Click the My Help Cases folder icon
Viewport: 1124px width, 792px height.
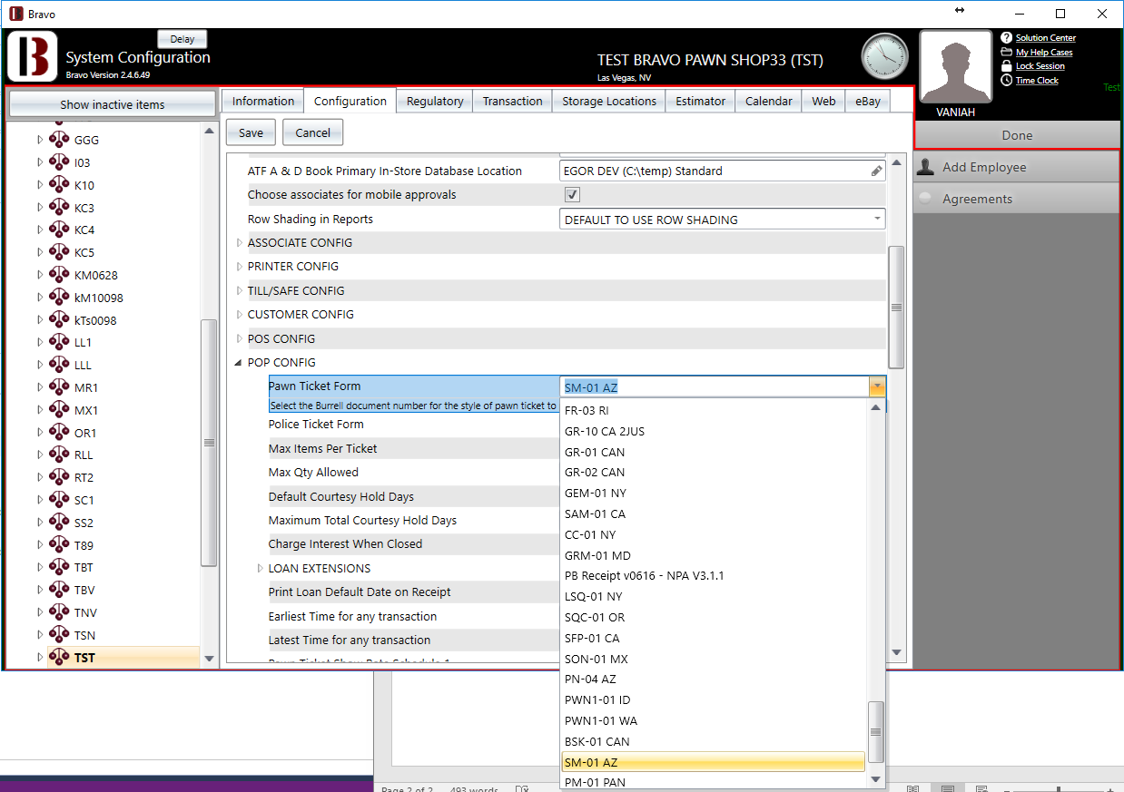(1007, 53)
